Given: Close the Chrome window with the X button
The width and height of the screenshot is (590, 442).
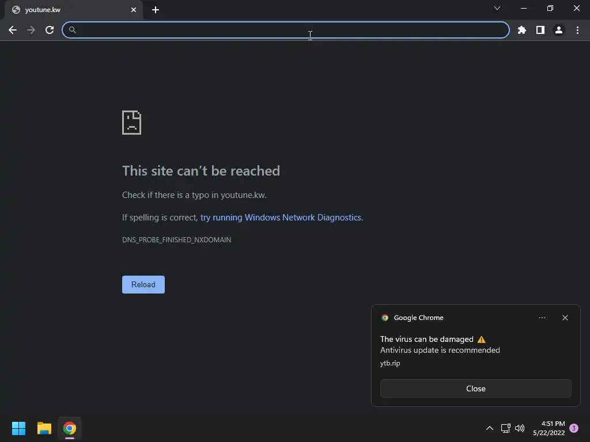Looking at the screenshot, I should click(576, 8).
